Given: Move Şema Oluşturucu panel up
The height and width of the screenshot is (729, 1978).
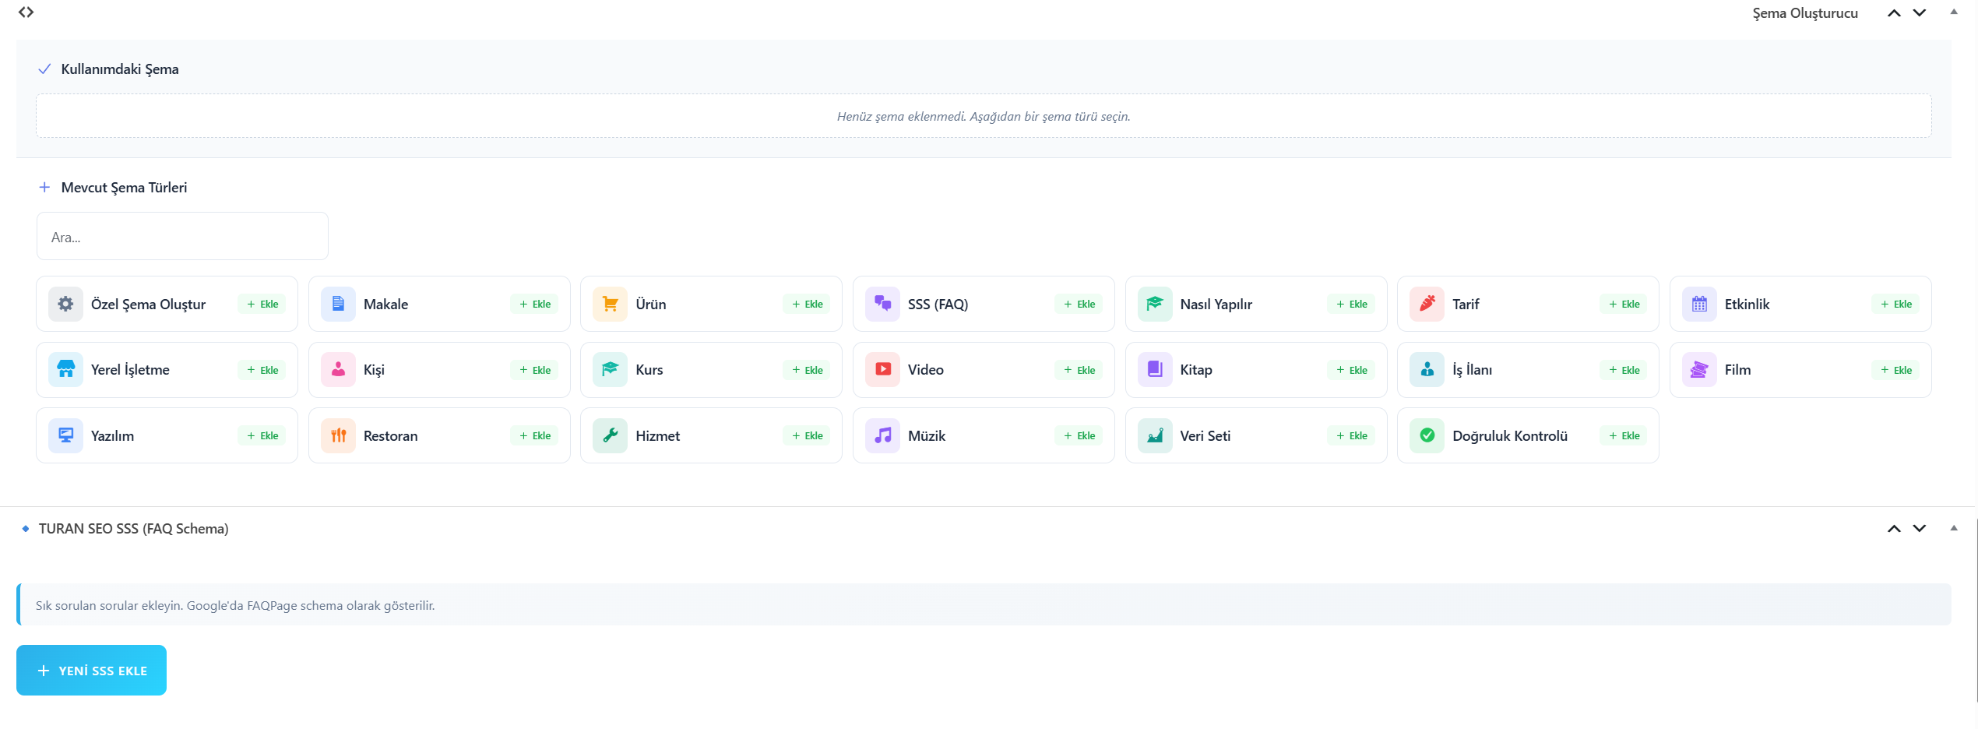Looking at the screenshot, I should [x=1894, y=13].
